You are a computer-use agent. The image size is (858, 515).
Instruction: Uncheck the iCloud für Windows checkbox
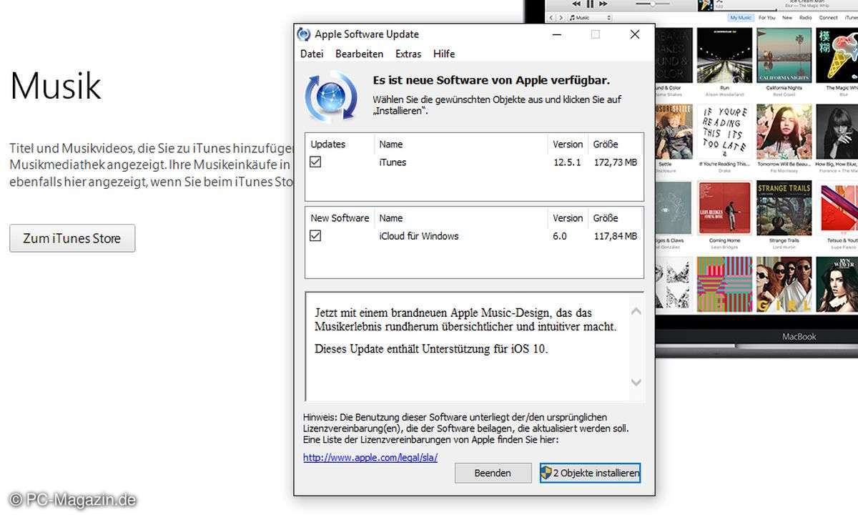pyautogui.click(x=315, y=236)
